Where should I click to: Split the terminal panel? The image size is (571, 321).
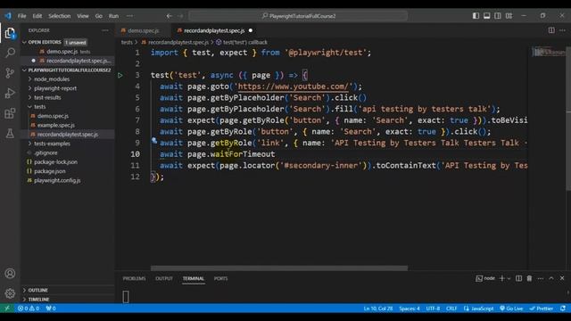coord(518,278)
